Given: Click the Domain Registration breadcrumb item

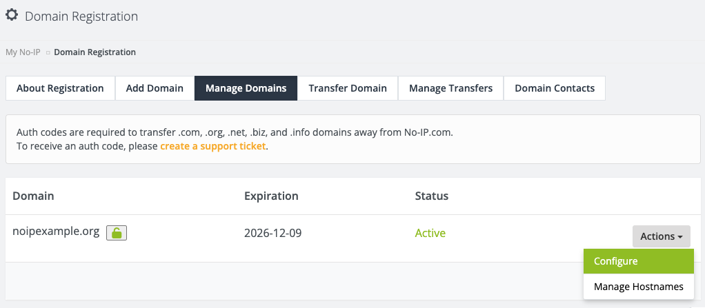Looking at the screenshot, I should click(x=95, y=52).
